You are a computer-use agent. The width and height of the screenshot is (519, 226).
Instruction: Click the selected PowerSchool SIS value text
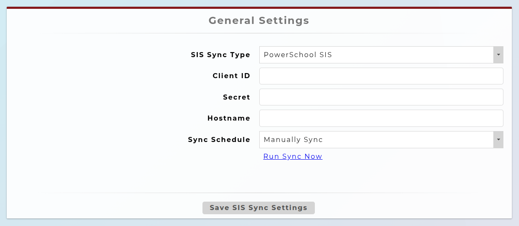(298, 55)
